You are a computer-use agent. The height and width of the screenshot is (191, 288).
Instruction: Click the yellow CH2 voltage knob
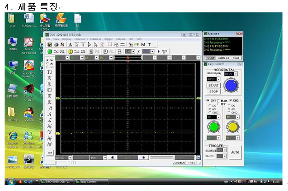pos(233,127)
